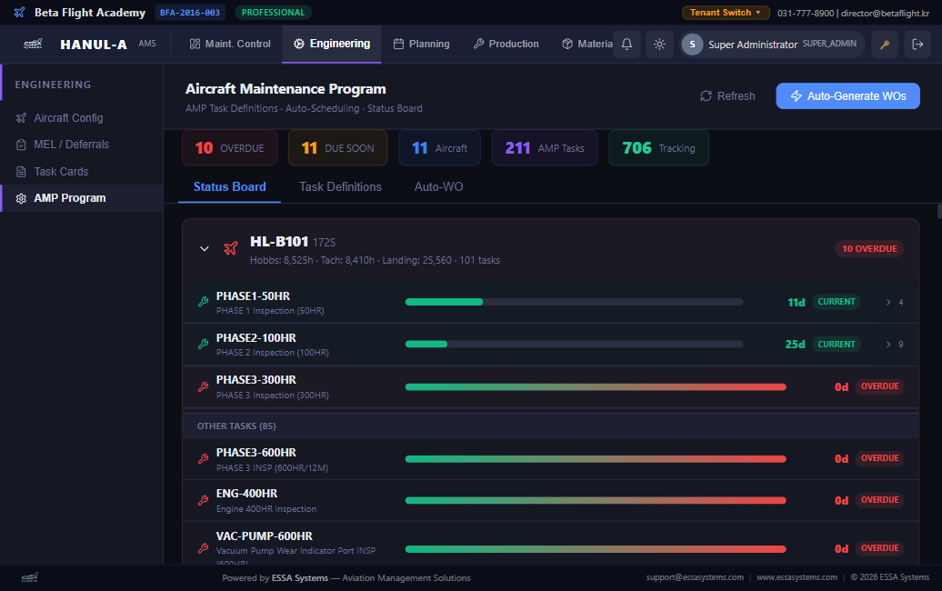The width and height of the screenshot is (942, 591).
Task: Click the red airplane icon for HL-B101
Action: click(230, 248)
